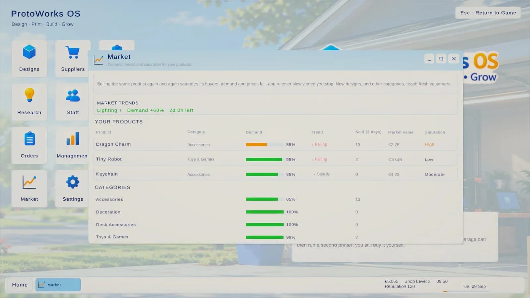Click the Market window title chart icon

tap(99, 60)
